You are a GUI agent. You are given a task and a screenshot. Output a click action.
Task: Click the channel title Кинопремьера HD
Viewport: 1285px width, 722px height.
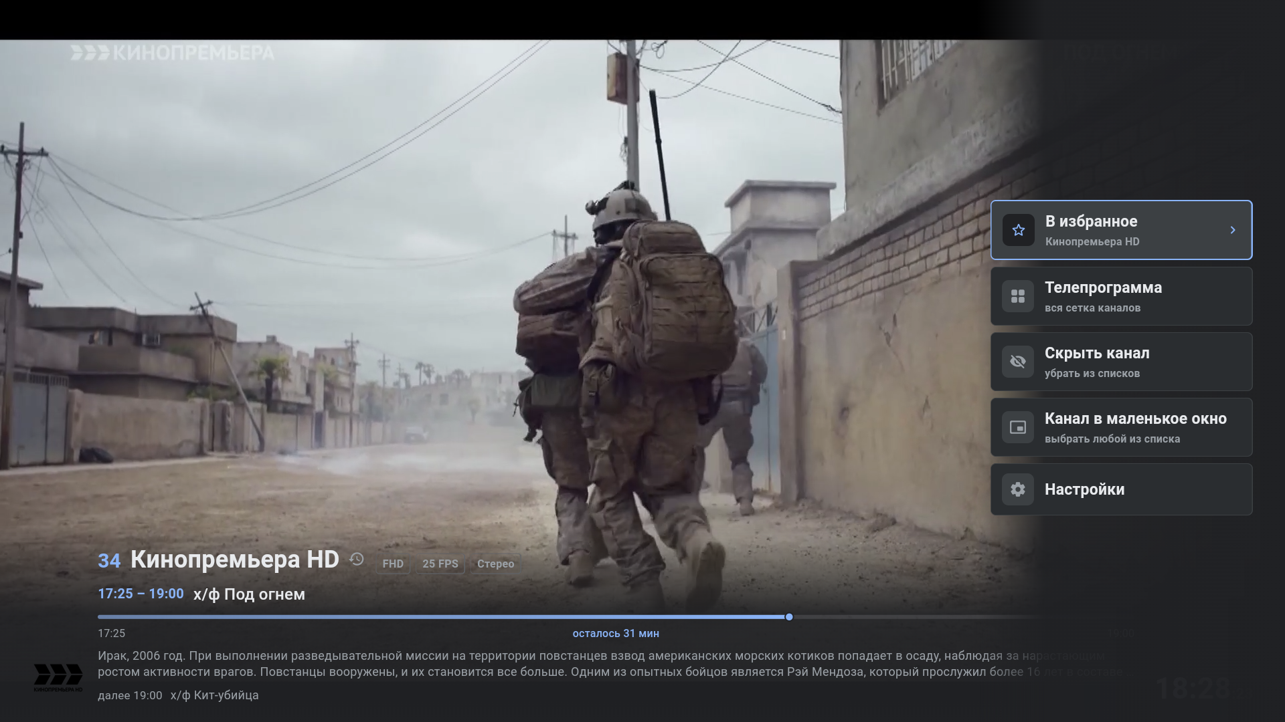point(235,560)
